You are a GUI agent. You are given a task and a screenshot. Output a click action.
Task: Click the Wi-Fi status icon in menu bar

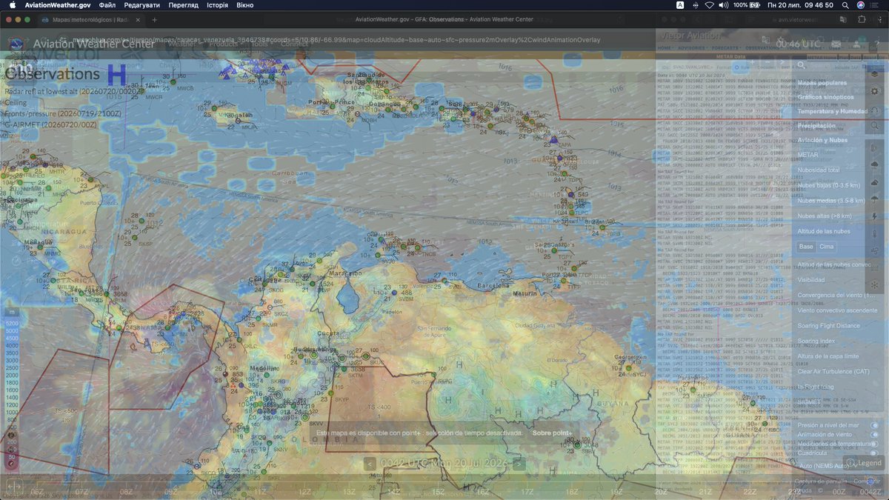[x=710, y=5]
